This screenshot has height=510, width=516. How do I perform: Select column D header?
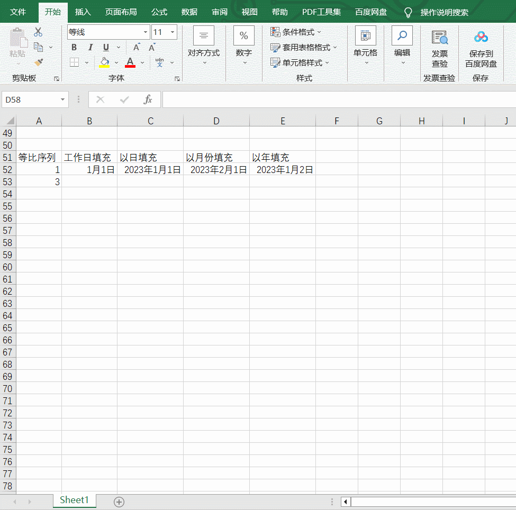click(x=216, y=121)
